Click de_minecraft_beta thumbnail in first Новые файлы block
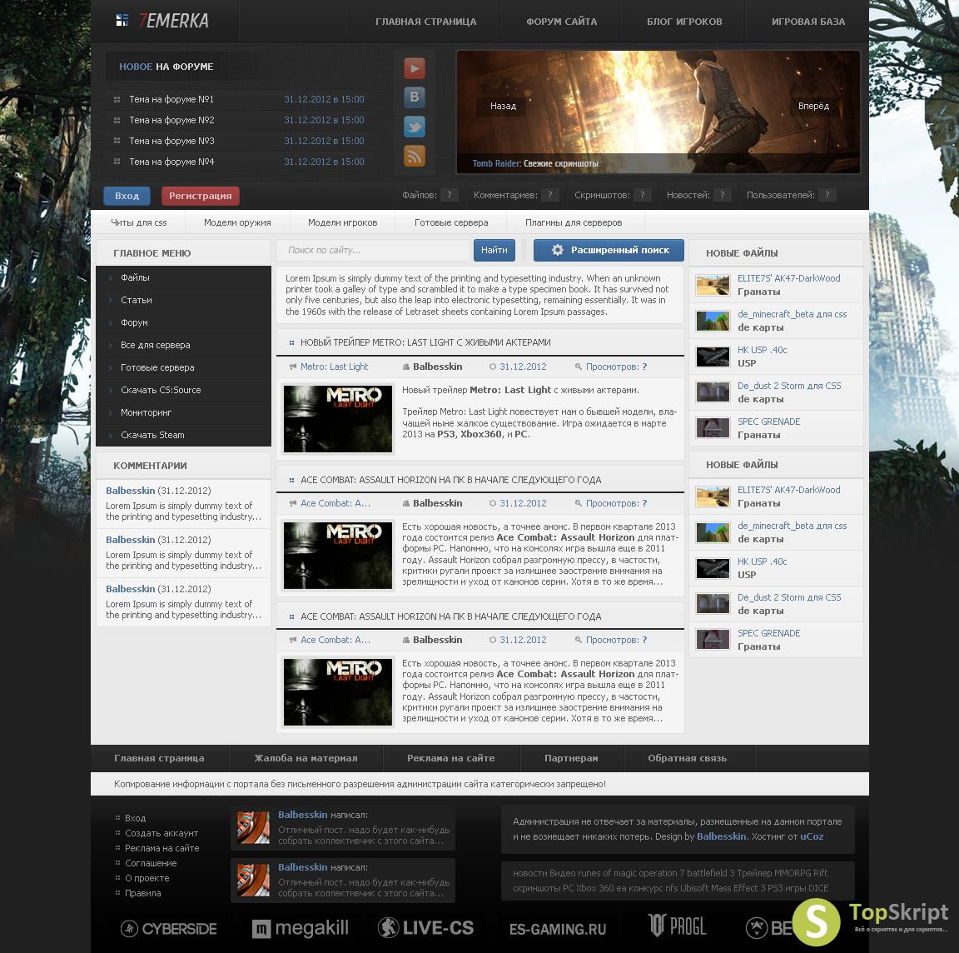This screenshot has height=953, width=959. (x=713, y=321)
